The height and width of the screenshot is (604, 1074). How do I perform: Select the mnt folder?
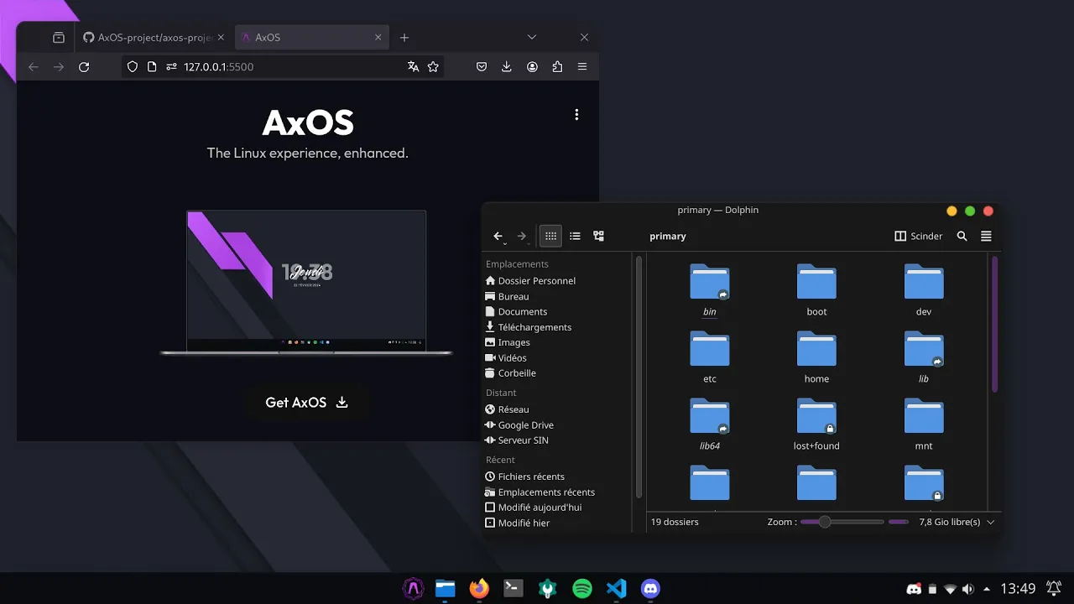tap(924, 424)
